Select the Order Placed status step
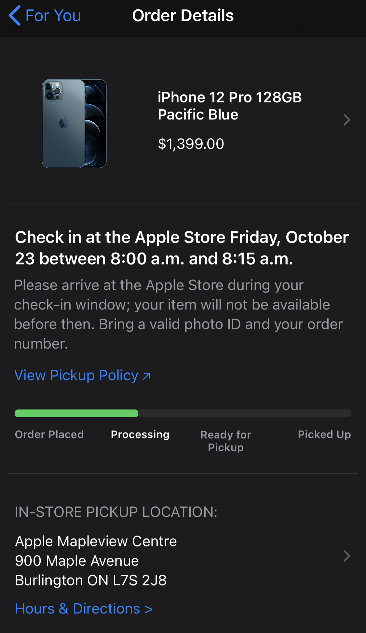The height and width of the screenshot is (633, 366). [49, 434]
